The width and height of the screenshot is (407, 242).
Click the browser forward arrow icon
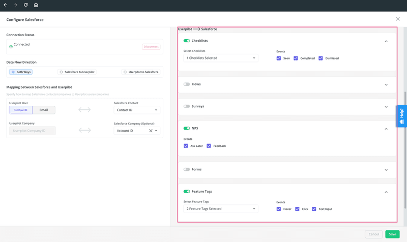pos(15,5)
